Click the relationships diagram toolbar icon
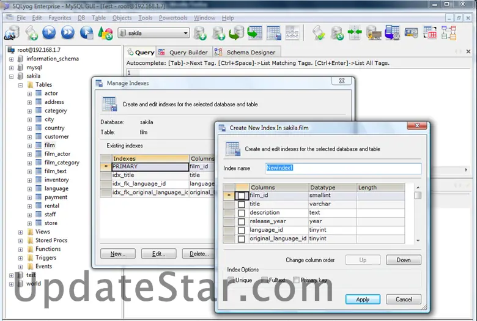The height and width of the screenshot is (321, 477). [x=292, y=32]
